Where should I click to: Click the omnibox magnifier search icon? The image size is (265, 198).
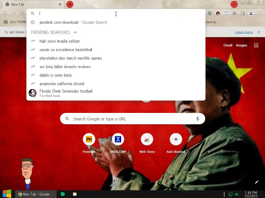click(33, 13)
